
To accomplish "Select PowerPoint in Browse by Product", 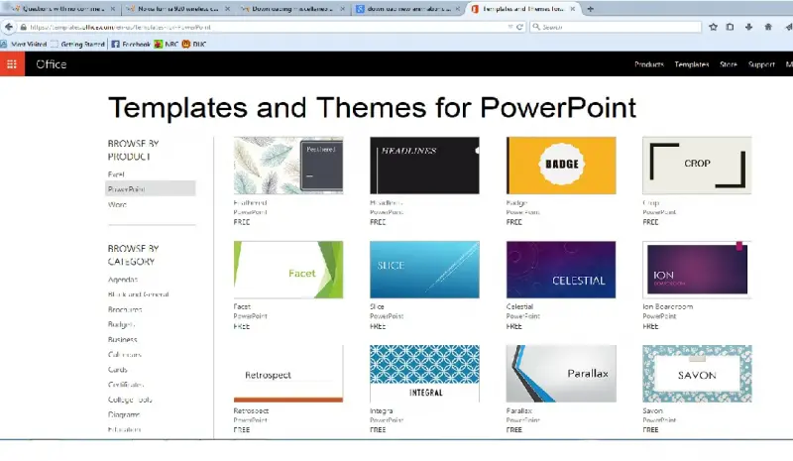I will (151, 188).
